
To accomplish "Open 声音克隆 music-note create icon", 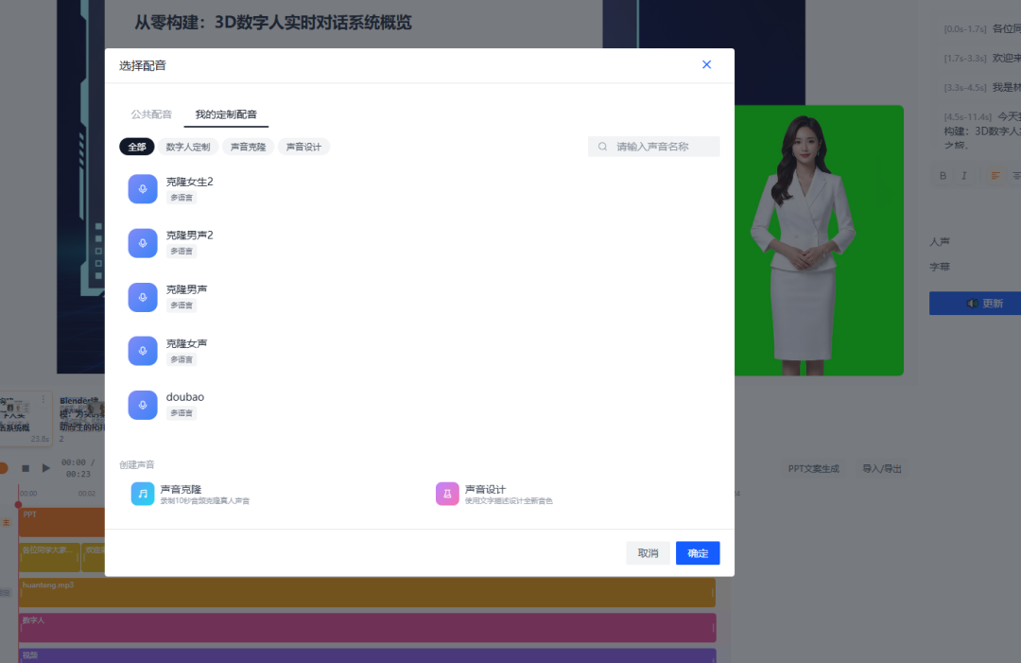I will (x=143, y=494).
